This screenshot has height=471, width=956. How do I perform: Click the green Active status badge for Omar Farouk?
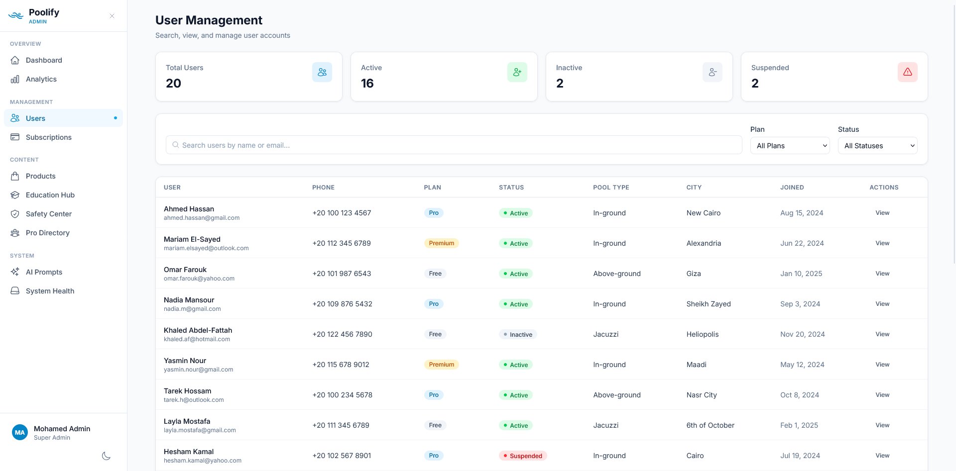(x=516, y=274)
